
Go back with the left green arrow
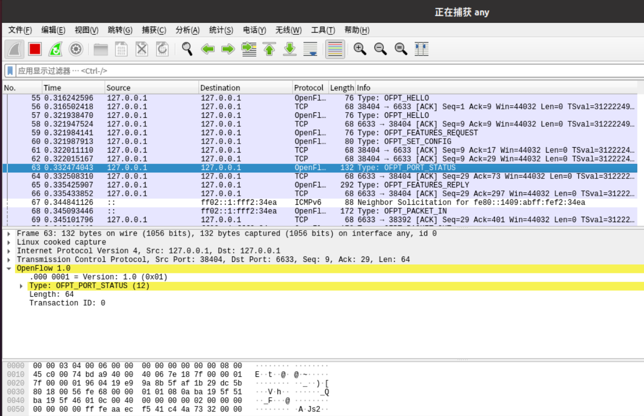point(207,49)
